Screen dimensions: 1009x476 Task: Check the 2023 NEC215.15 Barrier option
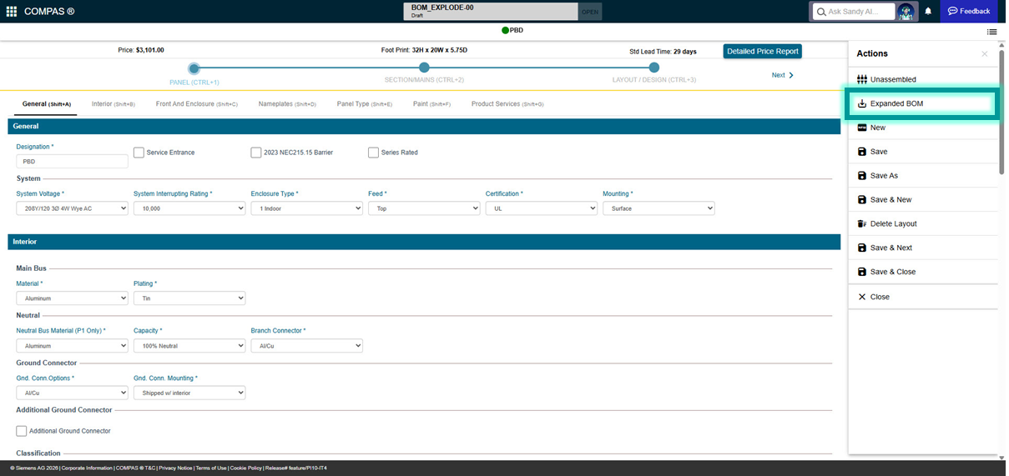pos(256,153)
